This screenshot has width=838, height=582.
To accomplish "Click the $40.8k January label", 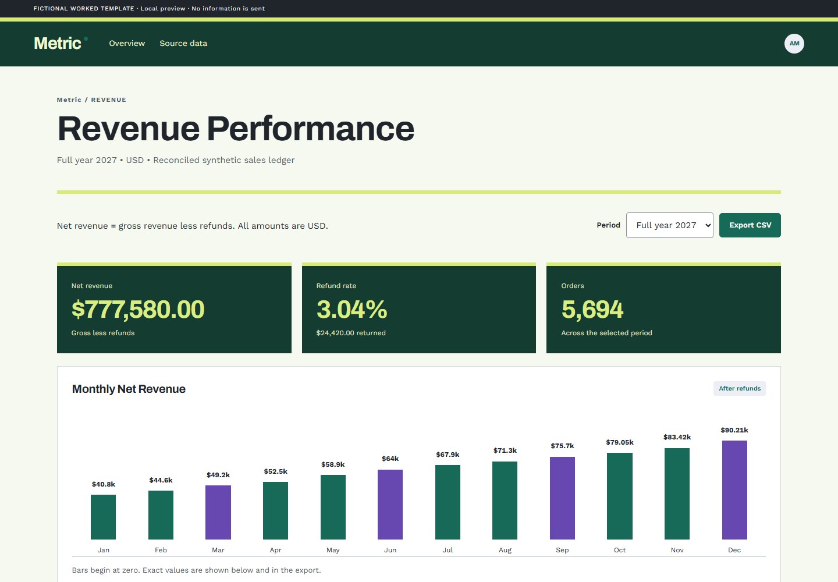I will (x=104, y=484).
